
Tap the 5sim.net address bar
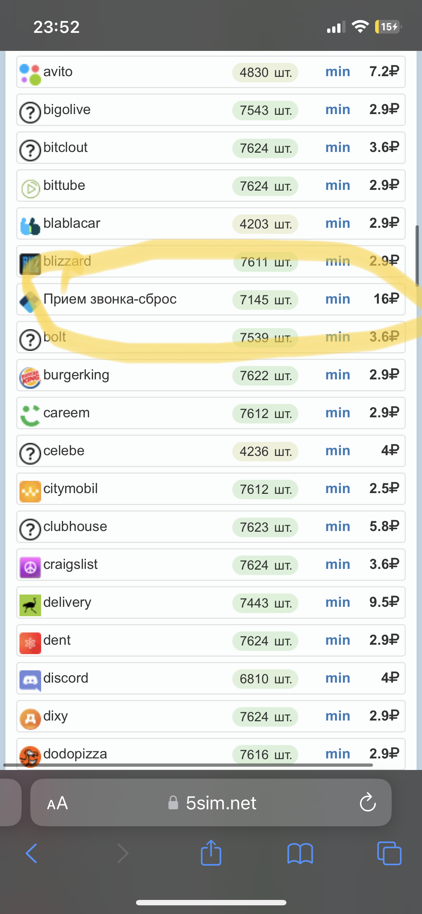pos(211,802)
